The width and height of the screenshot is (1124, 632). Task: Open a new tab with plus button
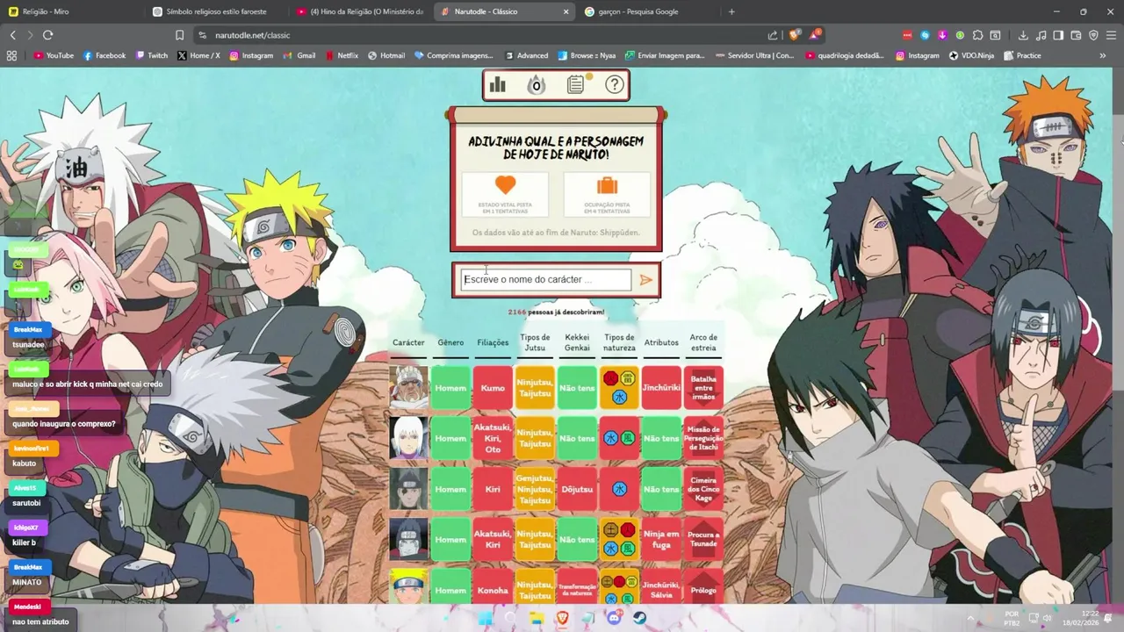731,11
